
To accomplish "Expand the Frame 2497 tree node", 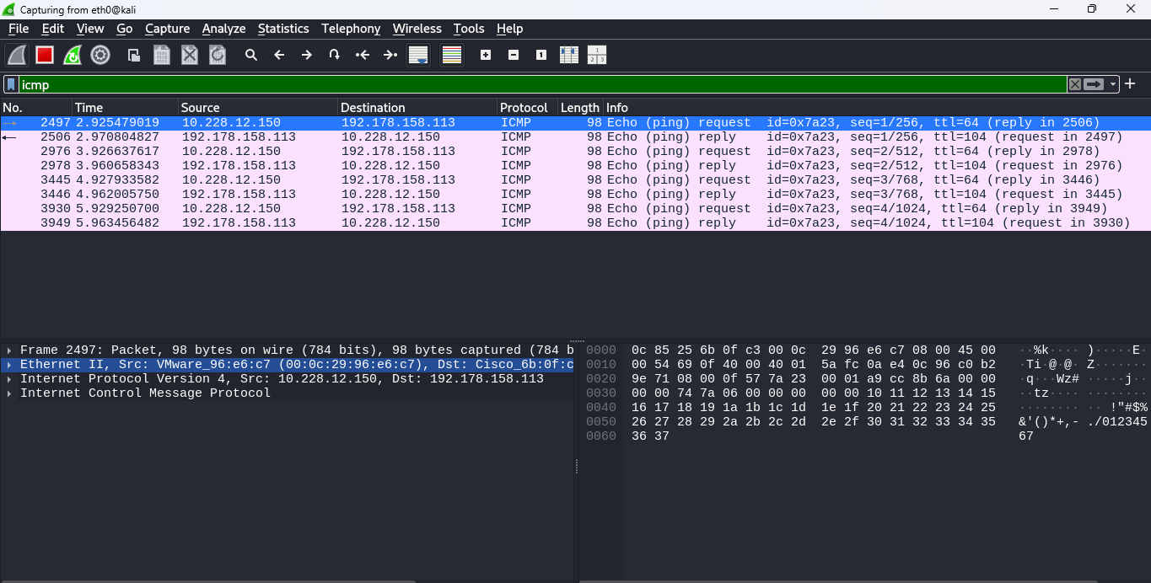I will (x=9, y=350).
